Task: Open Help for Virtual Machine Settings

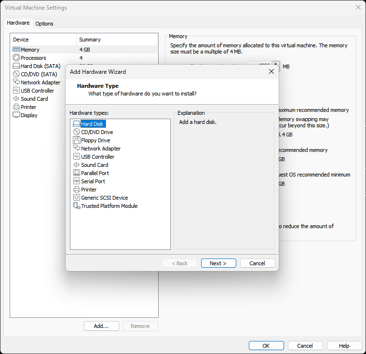Action: coord(344,346)
